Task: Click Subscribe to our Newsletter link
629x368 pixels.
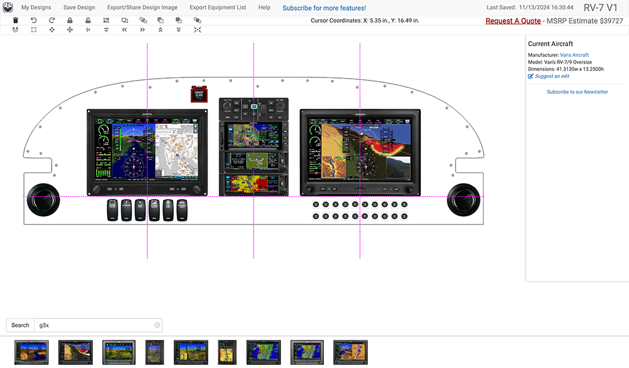Action: tap(577, 92)
